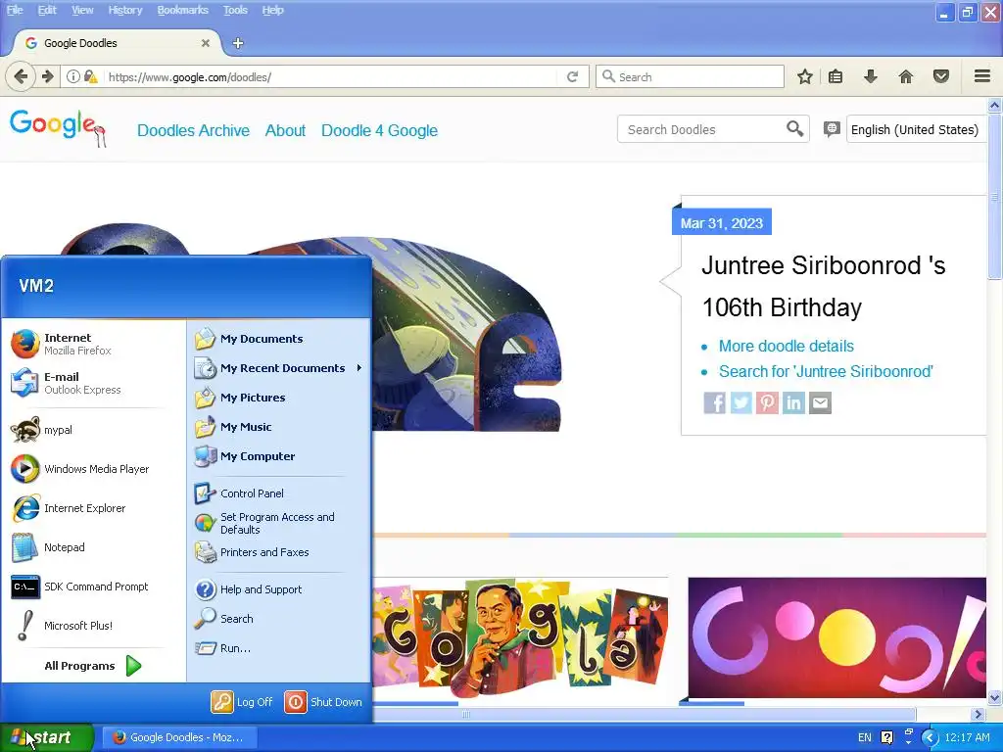
Task: Open the Firefox Tools menu
Action: click(x=235, y=10)
